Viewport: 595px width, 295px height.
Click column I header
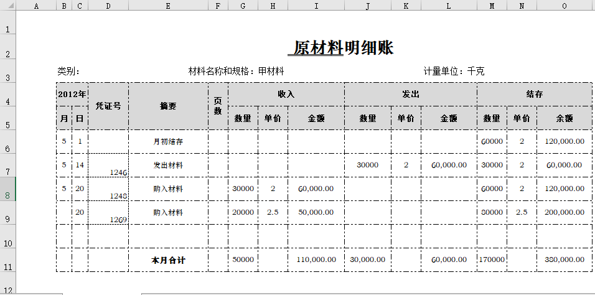(316, 6)
